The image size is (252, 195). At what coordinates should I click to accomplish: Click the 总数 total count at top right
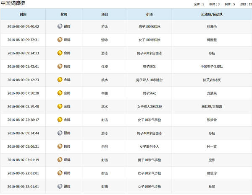point(246,4)
